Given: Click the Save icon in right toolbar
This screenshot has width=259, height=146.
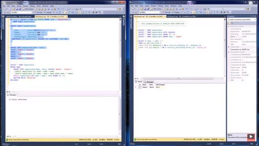Looking at the screenshot, I should (145, 9).
